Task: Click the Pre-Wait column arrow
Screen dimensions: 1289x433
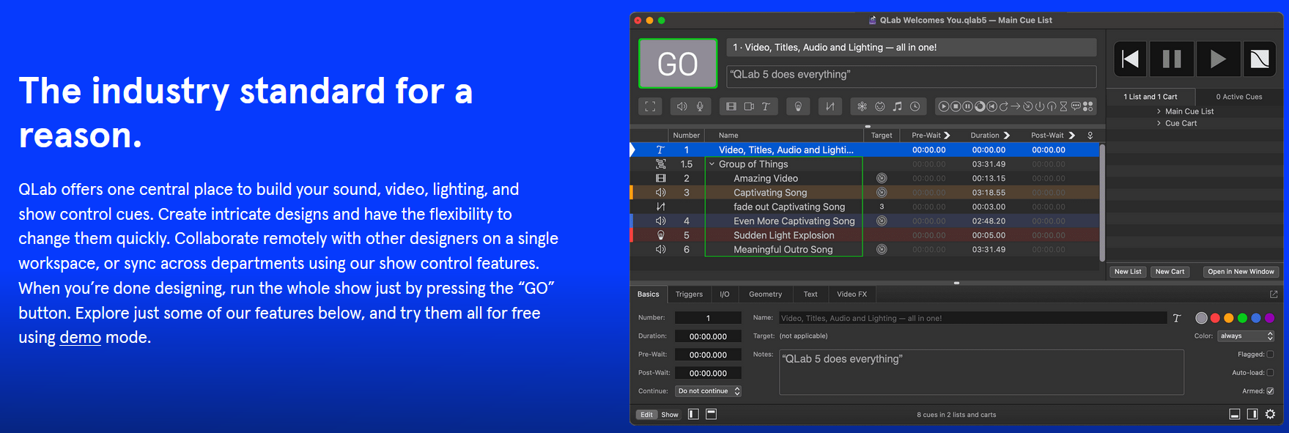Action: click(x=947, y=136)
